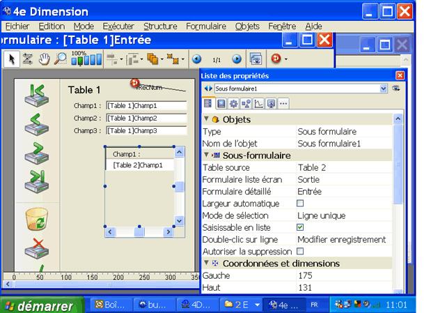Open the Structure menu
Viewport: 447px width, 313px height.
(160, 26)
